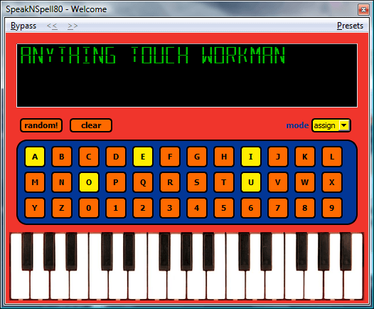Select the Z letter key
This screenshot has height=309, width=374.
62,208
